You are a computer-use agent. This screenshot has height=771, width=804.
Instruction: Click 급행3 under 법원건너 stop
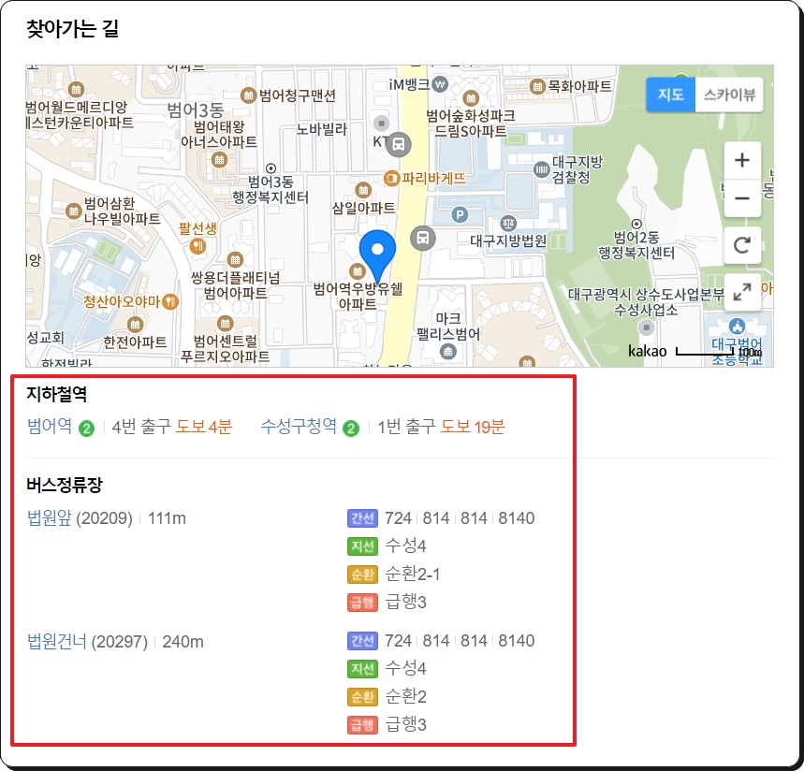point(405,724)
